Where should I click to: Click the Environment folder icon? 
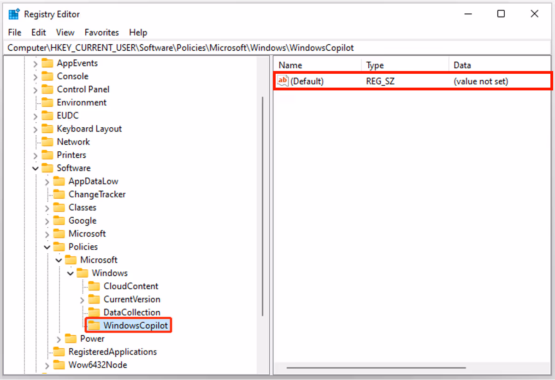(47, 102)
